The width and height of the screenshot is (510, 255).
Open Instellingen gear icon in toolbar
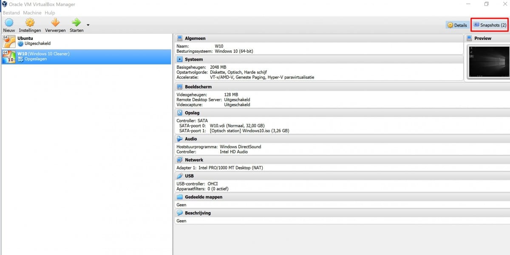coord(30,23)
